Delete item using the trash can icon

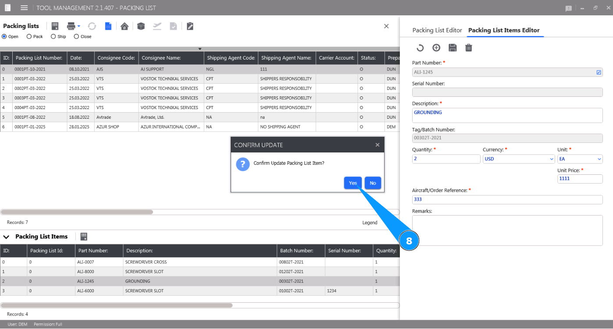click(x=469, y=48)
